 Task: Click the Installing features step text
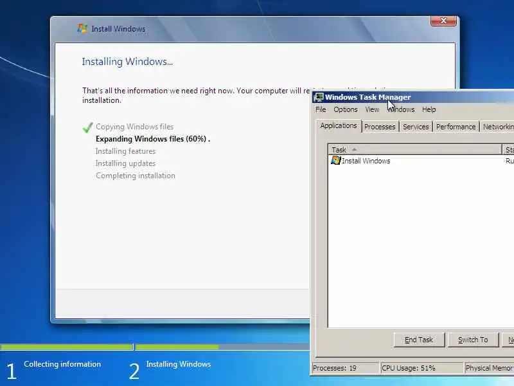[x=125, y=151]
